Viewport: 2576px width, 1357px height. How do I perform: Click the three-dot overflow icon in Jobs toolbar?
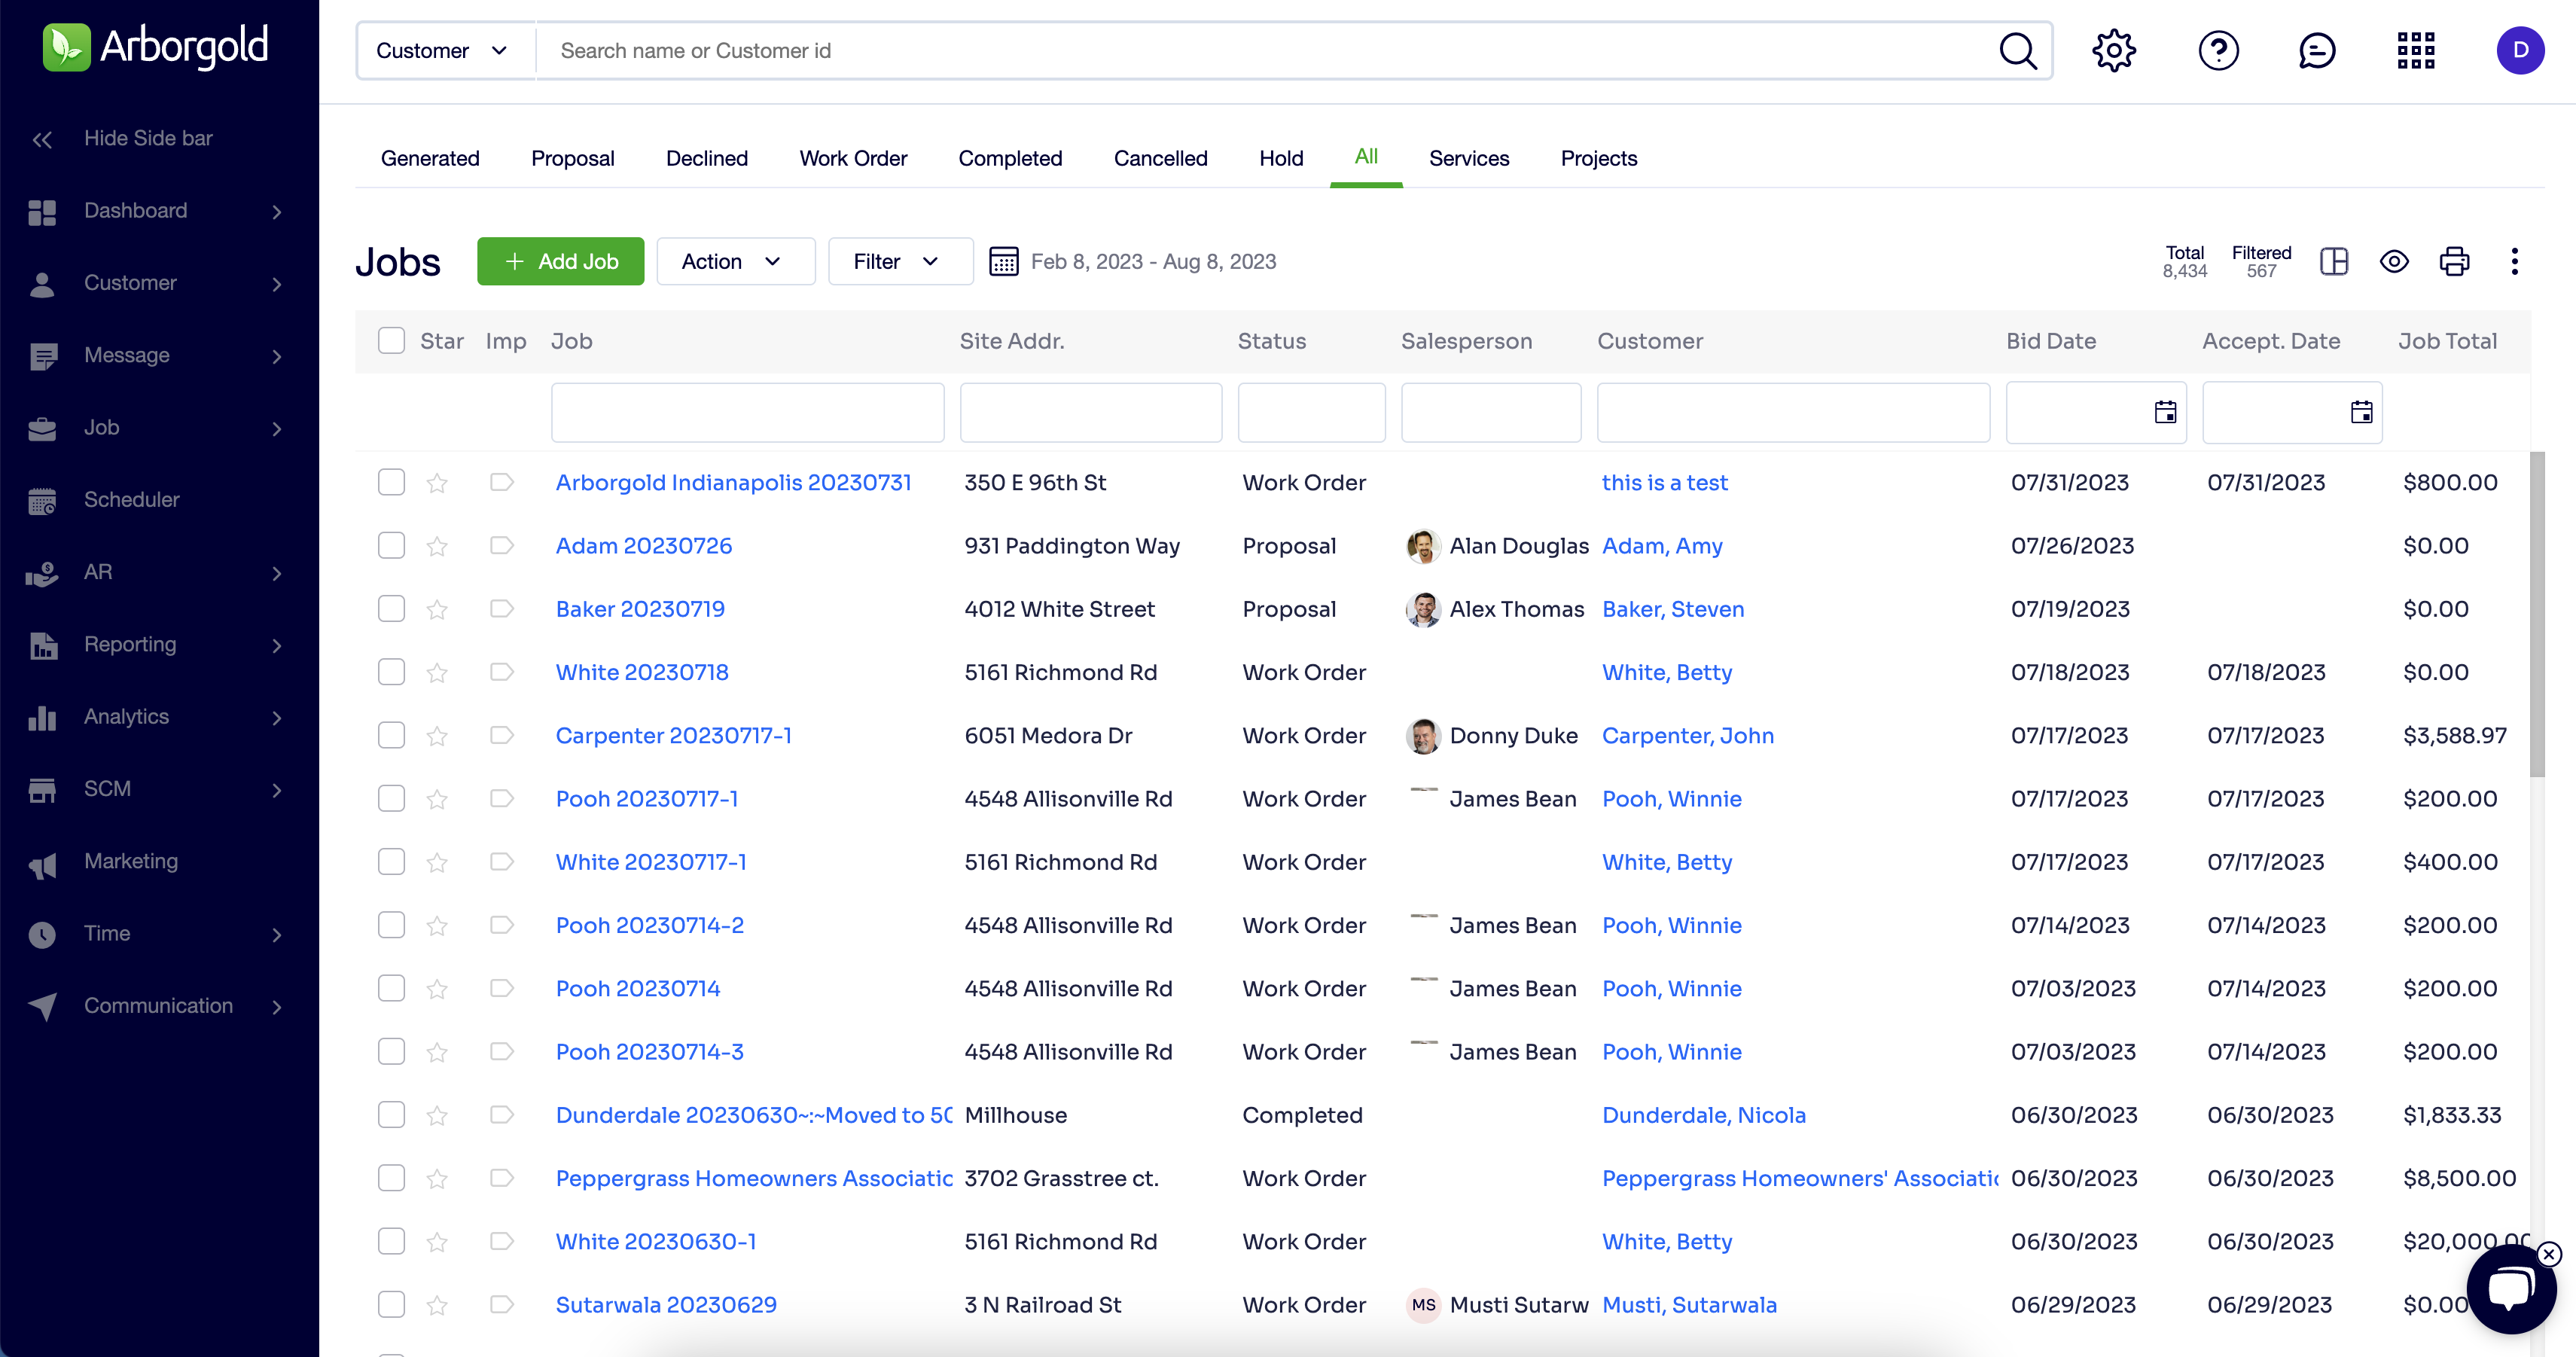coord(2515,261)
